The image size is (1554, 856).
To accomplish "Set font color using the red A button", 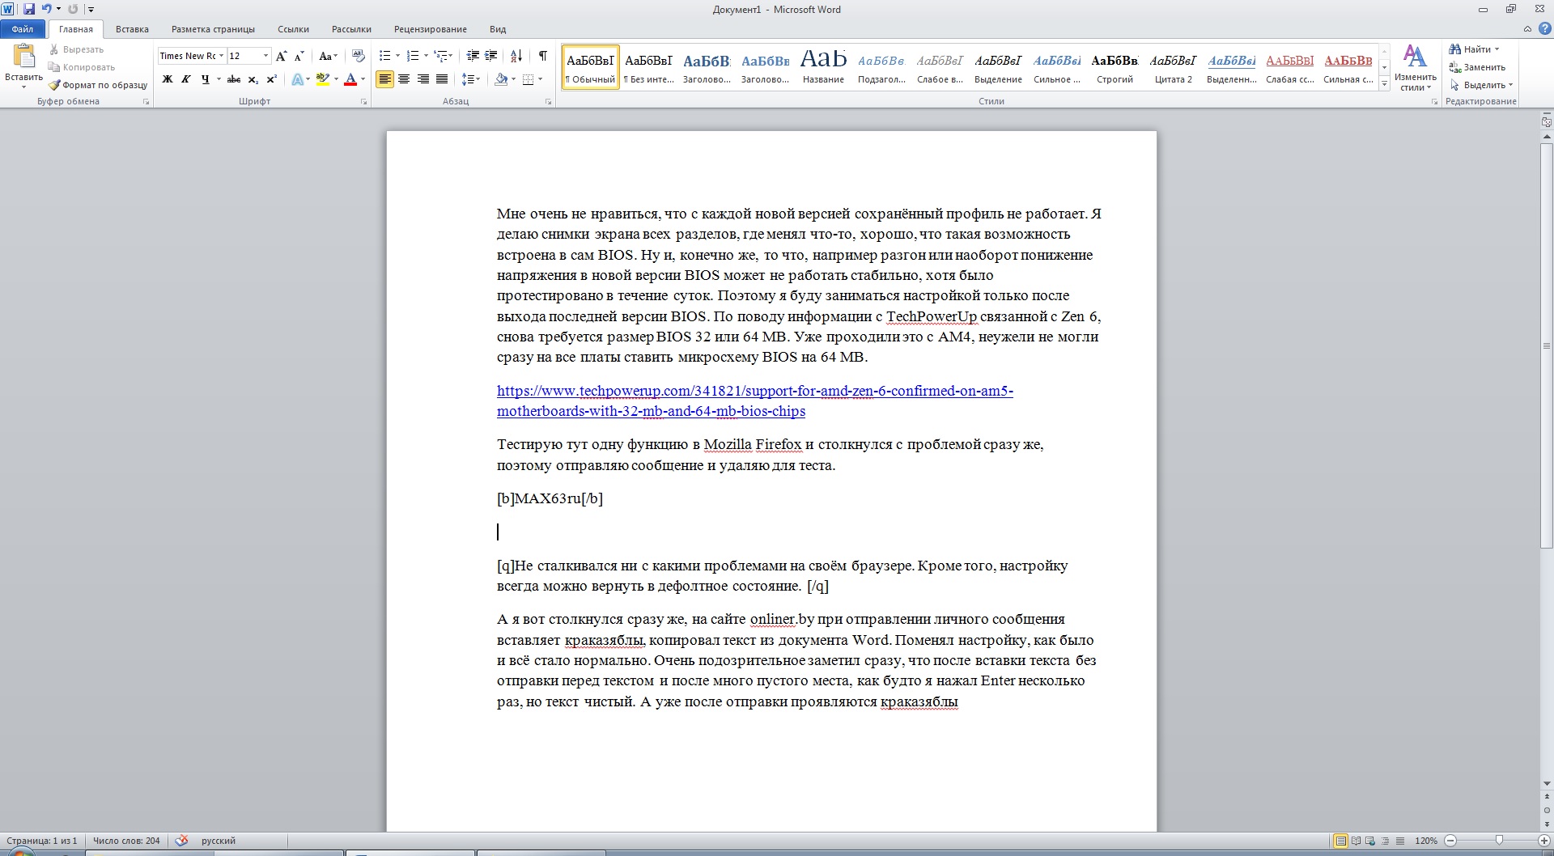I will 350,79.
